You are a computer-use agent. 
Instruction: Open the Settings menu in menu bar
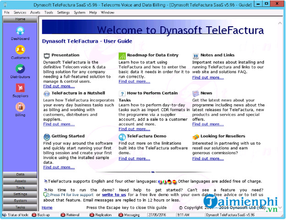click(63, 12)
